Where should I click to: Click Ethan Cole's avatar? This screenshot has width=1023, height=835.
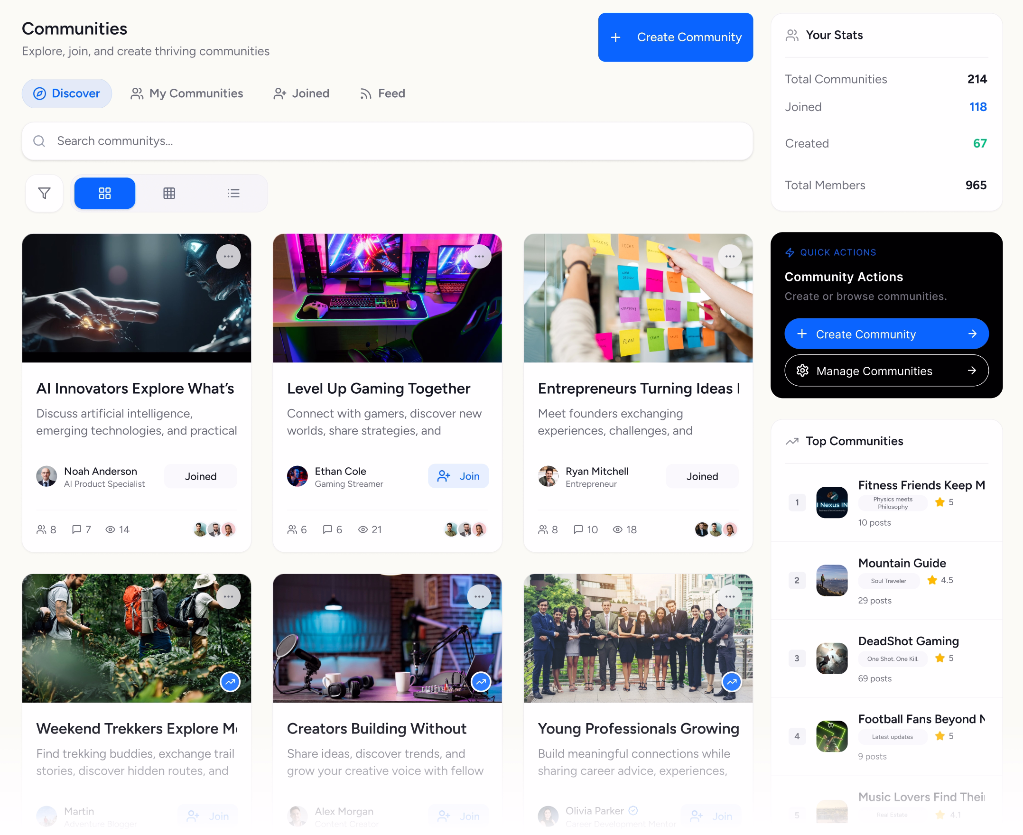[297, 476]
